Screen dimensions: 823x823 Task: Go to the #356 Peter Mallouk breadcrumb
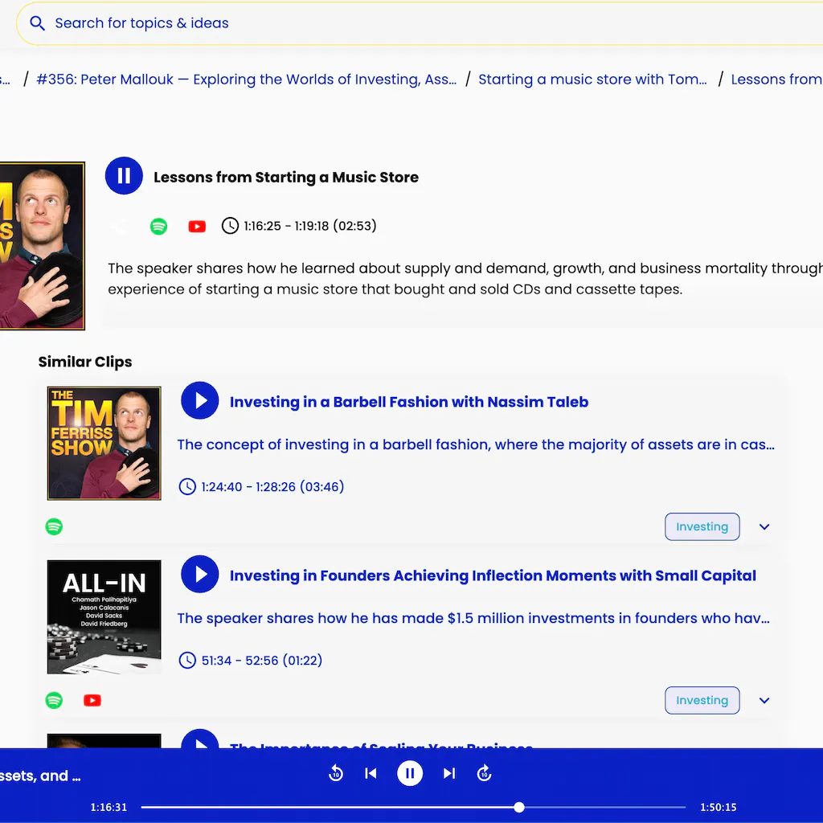[246, 80]
